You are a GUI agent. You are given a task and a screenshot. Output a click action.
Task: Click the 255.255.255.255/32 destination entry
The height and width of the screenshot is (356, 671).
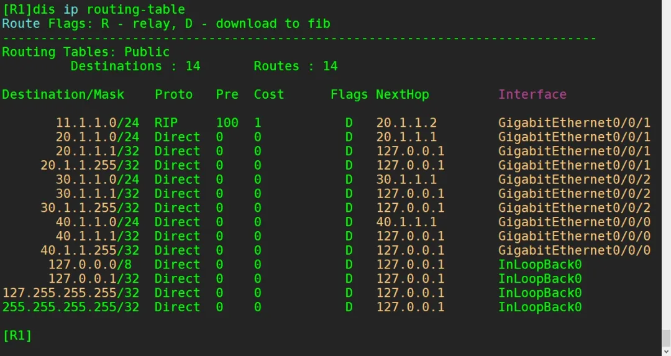[x=71, y=307]
